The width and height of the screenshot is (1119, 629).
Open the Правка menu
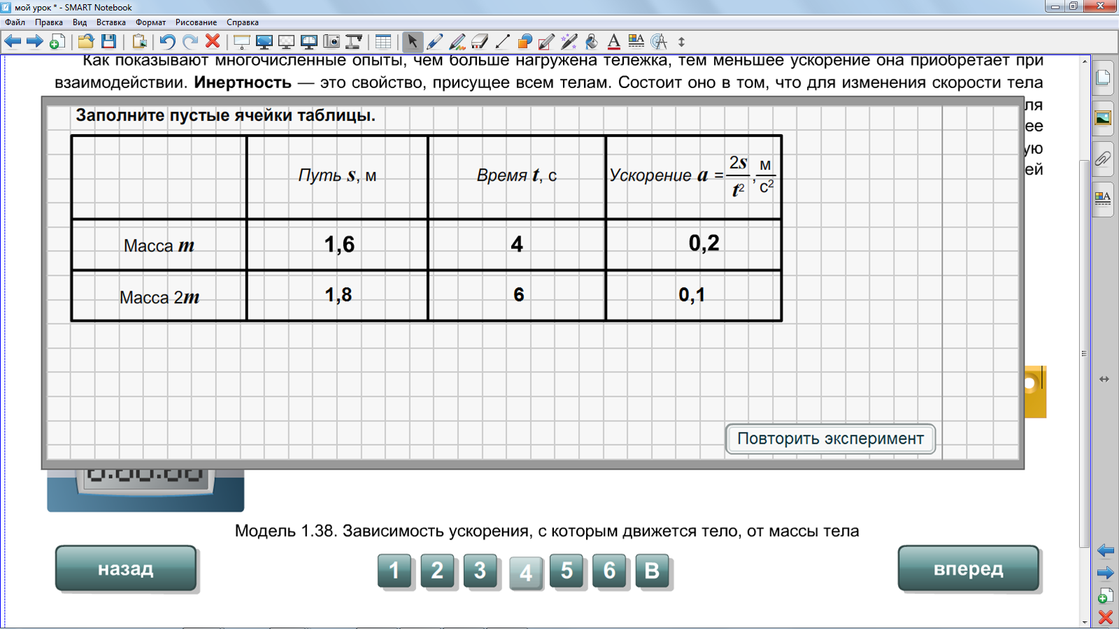49,22
